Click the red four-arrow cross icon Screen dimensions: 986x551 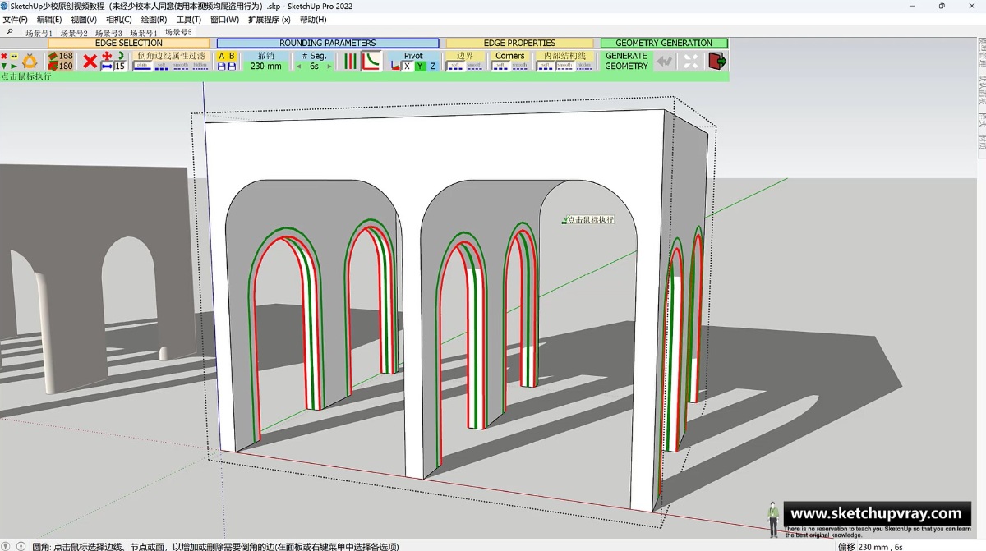[x=107, y=56]
